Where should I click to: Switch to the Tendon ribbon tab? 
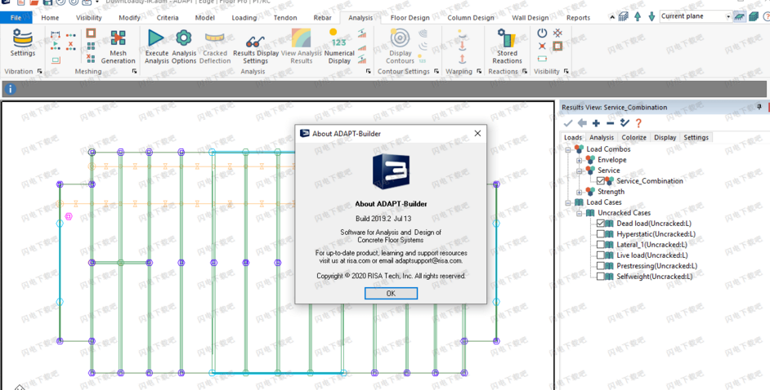pos(285,18)
